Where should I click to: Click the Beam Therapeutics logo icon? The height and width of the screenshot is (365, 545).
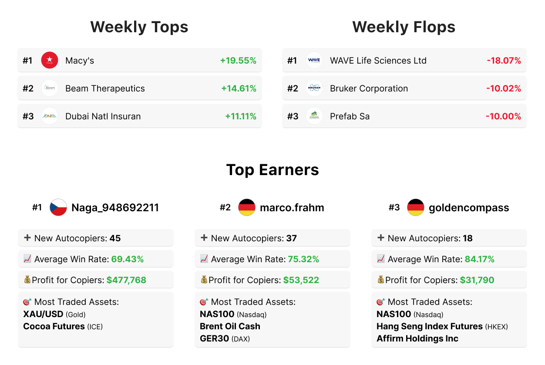(50, 88)
